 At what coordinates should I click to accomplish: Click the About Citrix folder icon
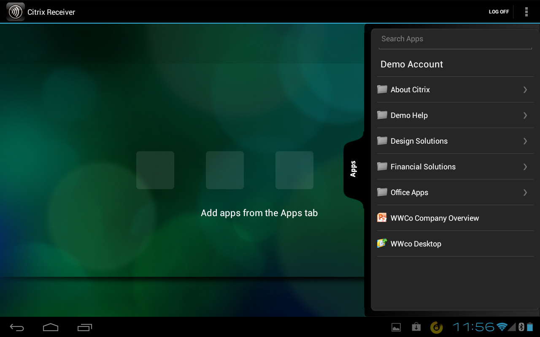(382, 89)
